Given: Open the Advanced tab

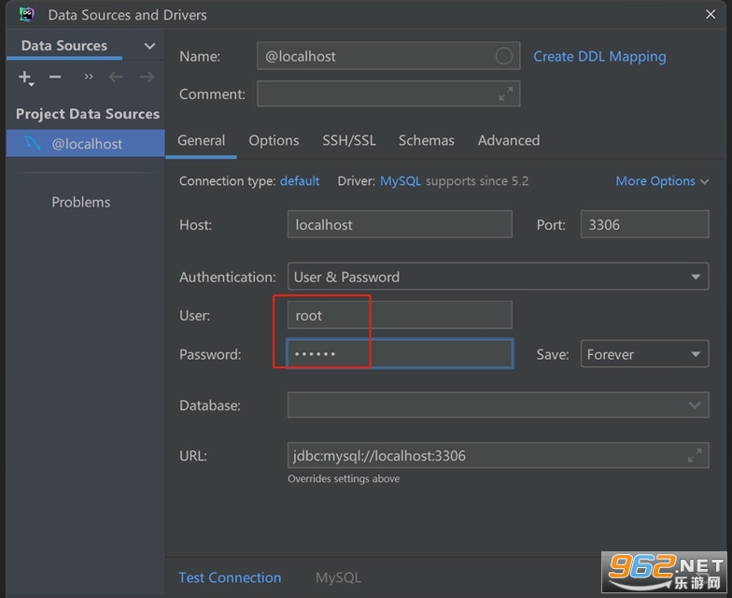Looking at the screenshot, I should [509, 140].
